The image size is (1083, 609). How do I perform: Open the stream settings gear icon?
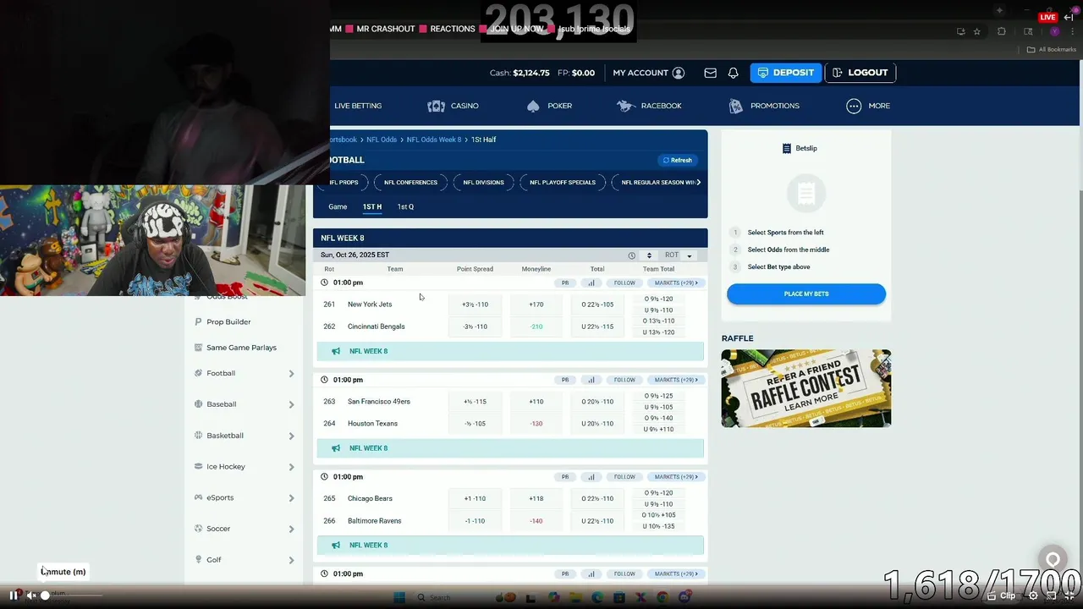click(x=1033, y=595)
